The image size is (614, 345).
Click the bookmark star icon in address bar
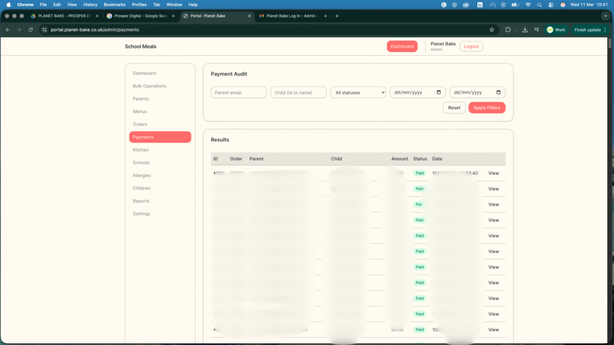pyautogui.click(x=492, y=29)
